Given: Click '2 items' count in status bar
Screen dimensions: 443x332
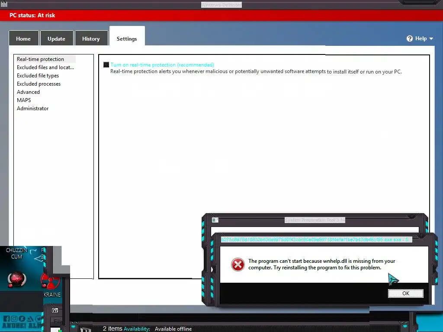Looking at the screenshot, I should point(112,329).
